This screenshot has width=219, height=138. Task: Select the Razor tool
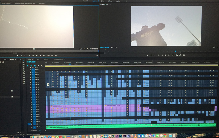point(24,73)
